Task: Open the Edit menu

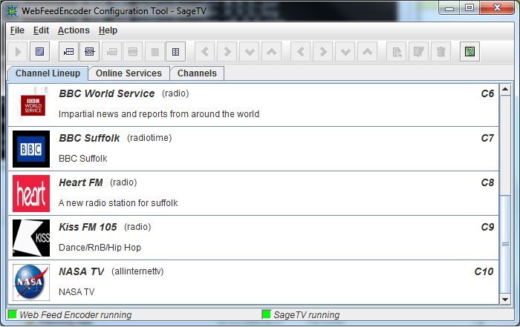Action: pos(41,30)
